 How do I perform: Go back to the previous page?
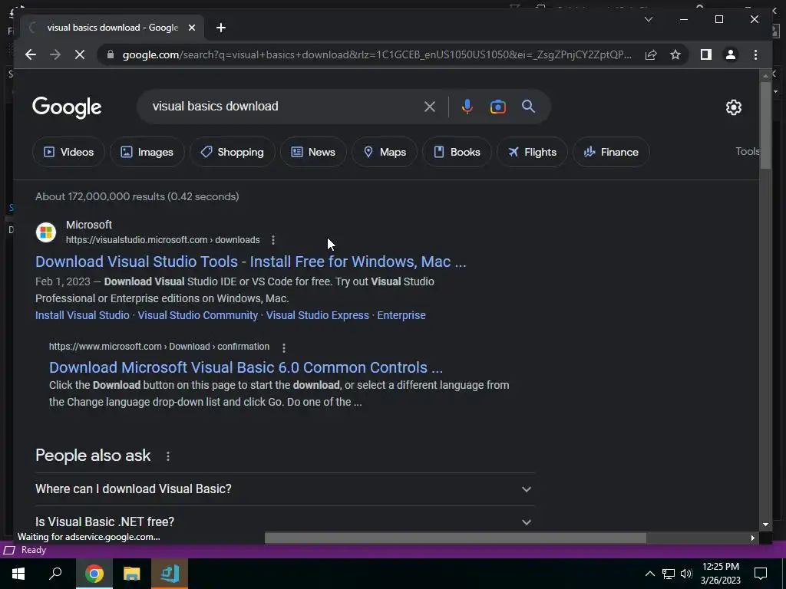tap(31, 54)
